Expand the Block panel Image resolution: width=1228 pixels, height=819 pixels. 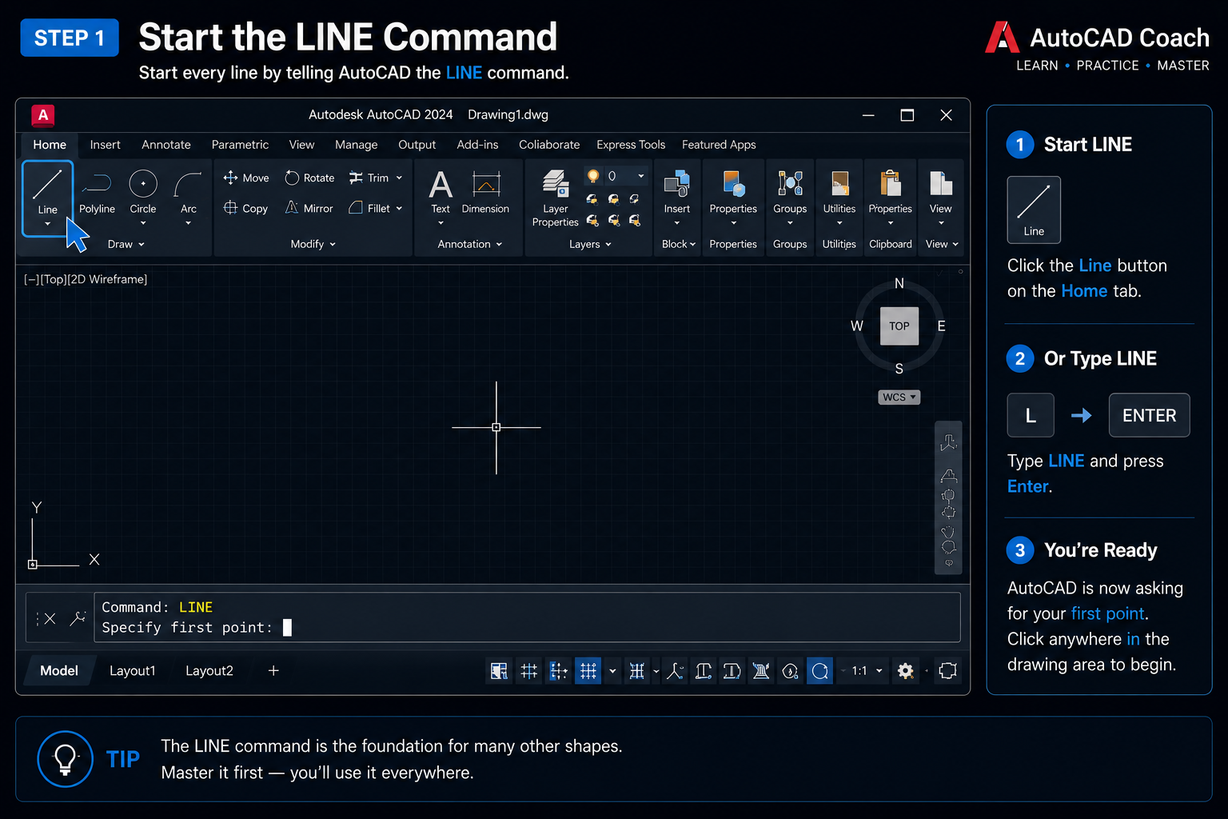pos(679,244)
